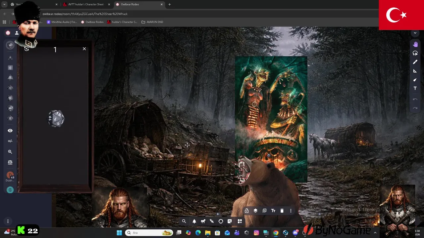Open MiniMax Audio bookmark
The height and width of the screenshot is (238, 424).
(x=62, y=22)
